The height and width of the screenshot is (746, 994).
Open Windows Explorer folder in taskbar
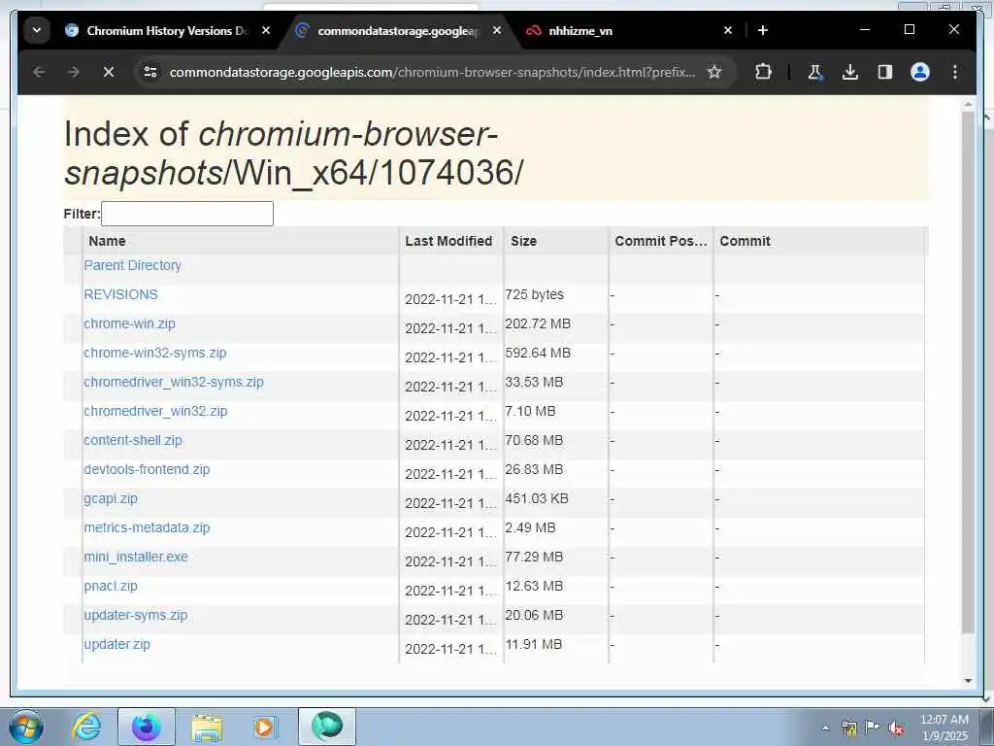coord(207,727)
